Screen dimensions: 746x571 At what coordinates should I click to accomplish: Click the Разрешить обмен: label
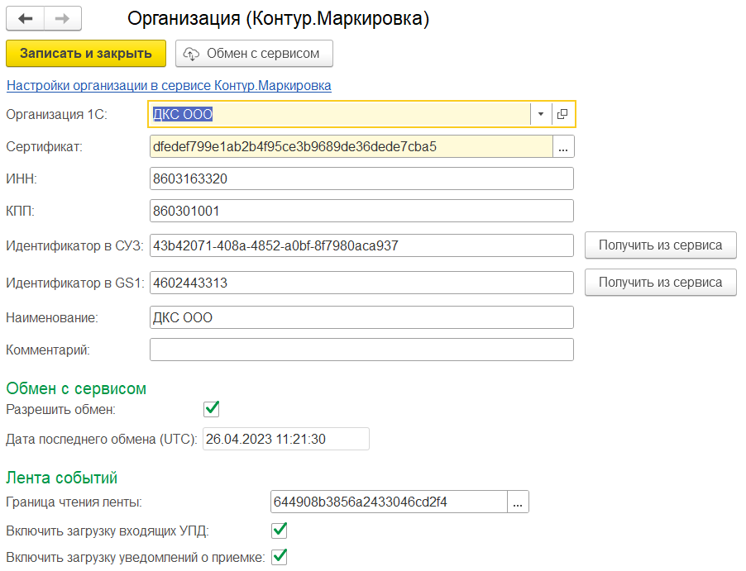click(x=61, y=409)
